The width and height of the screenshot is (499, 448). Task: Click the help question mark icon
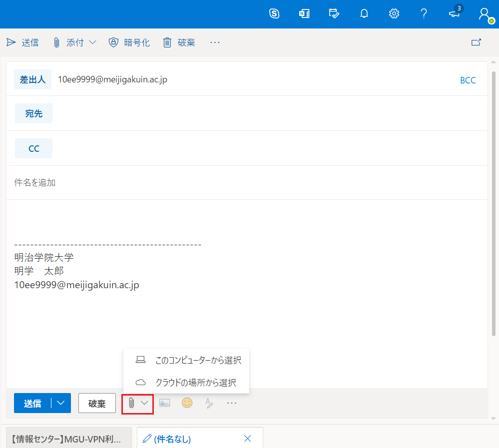click(x=424, y=14)
